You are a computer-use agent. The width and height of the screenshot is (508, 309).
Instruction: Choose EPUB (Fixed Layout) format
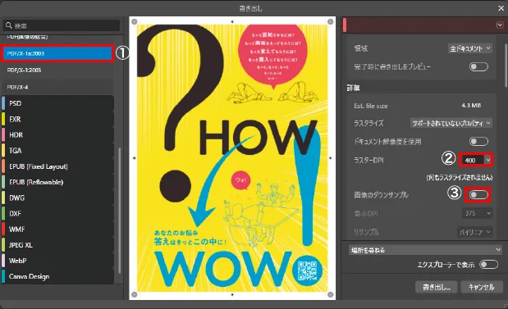coord(57,166)
